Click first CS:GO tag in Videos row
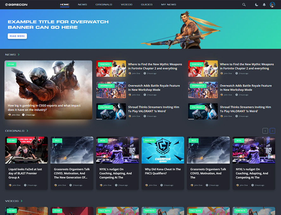281x215 pixels. coord(12,211)
